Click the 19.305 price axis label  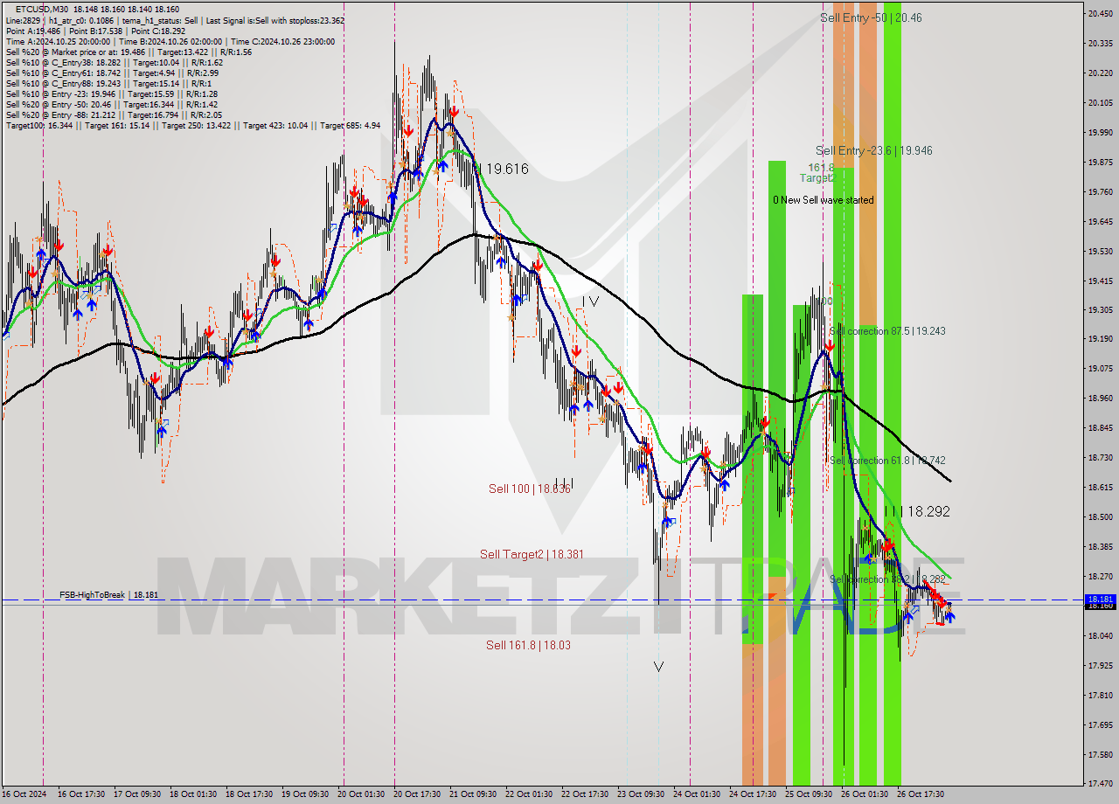tap(1100, 309)
